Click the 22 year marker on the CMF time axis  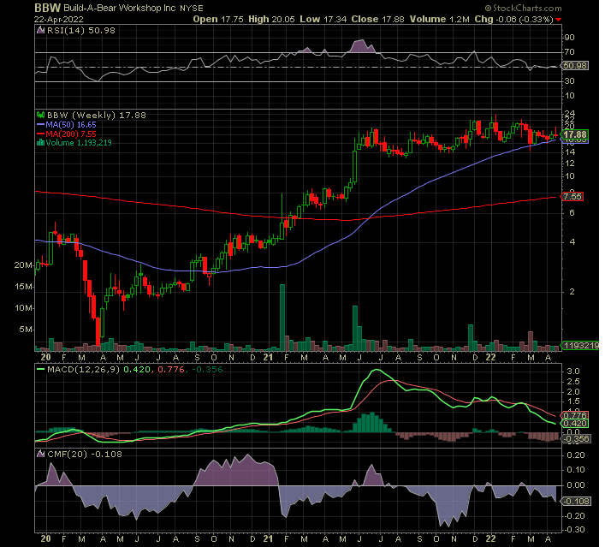click(490, 538)
